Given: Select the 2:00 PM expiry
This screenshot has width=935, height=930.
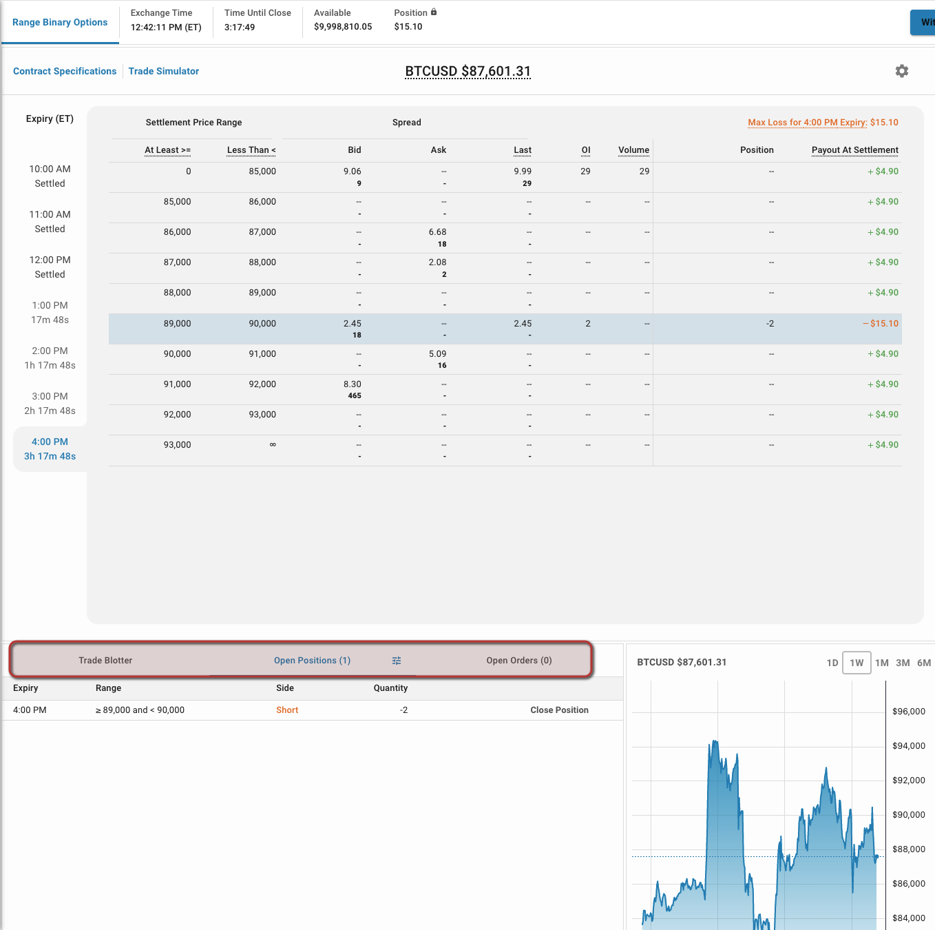Looking at the screenshot, I should (x=50, y=358).
